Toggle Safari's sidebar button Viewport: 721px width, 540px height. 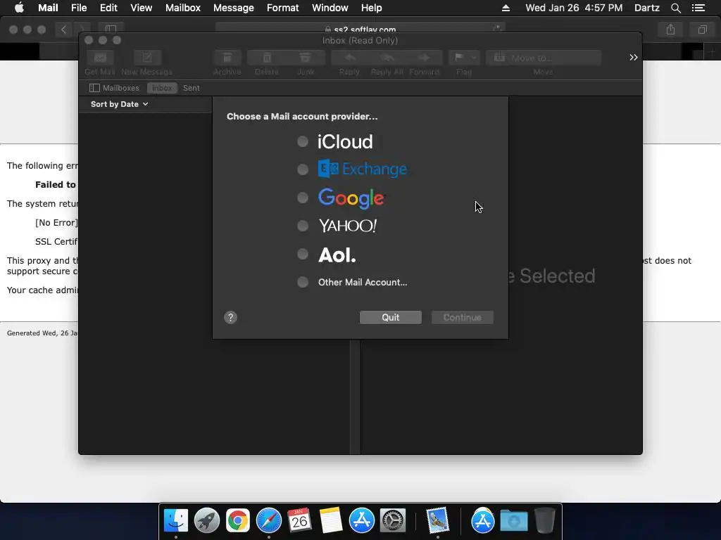click(111, 30)
